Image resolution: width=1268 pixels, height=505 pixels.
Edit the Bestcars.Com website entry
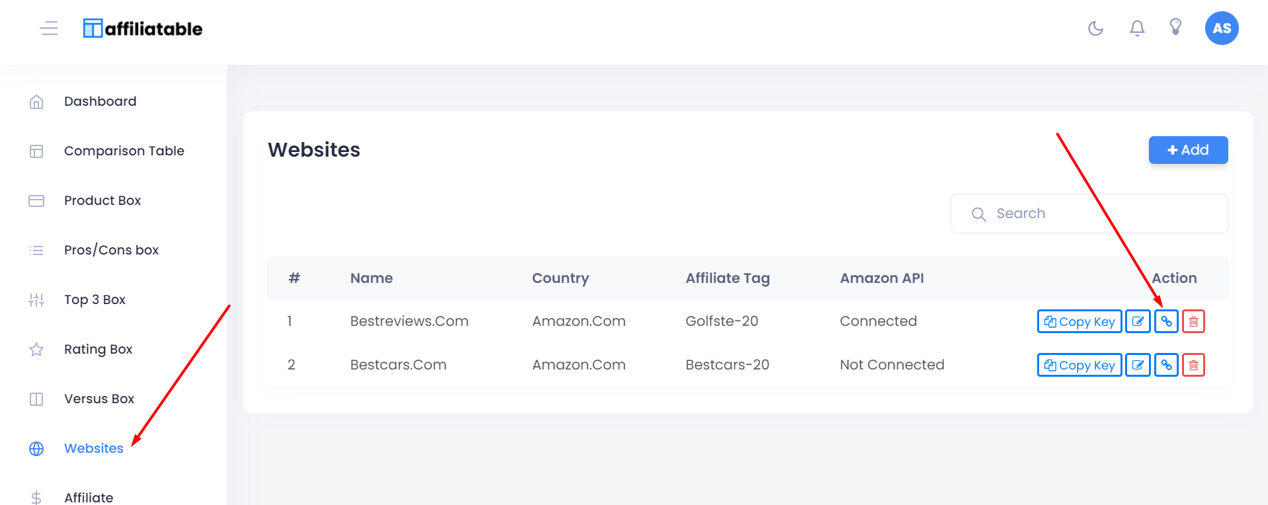click(1138, 365)
